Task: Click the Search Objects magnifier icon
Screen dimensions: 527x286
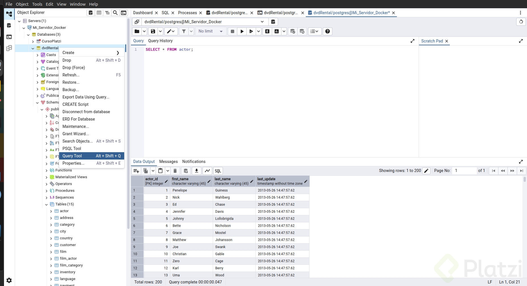Action: coord(115,13)
